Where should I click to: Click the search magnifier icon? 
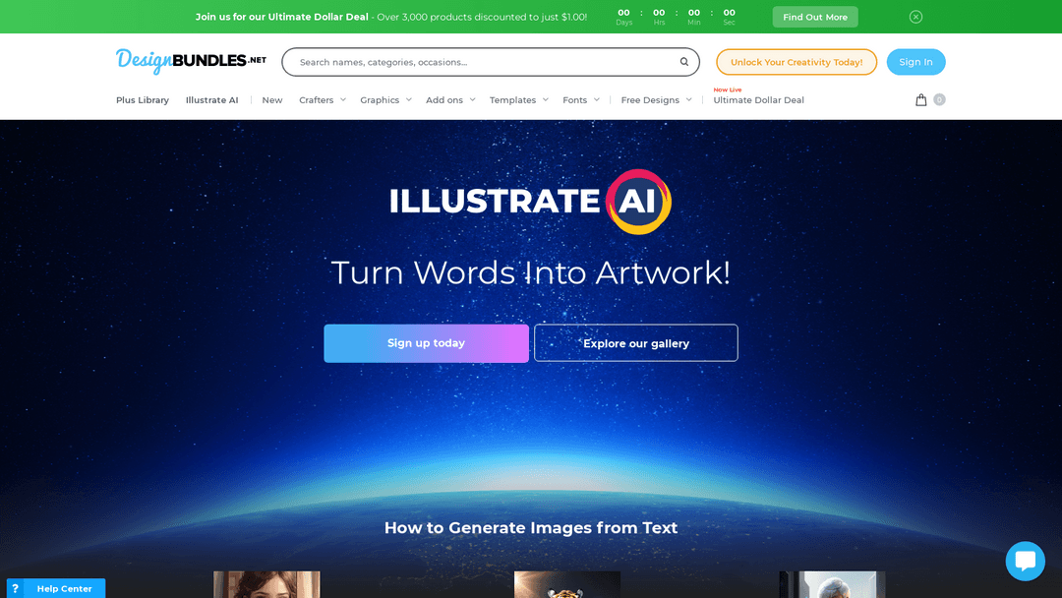pos(684,62)
